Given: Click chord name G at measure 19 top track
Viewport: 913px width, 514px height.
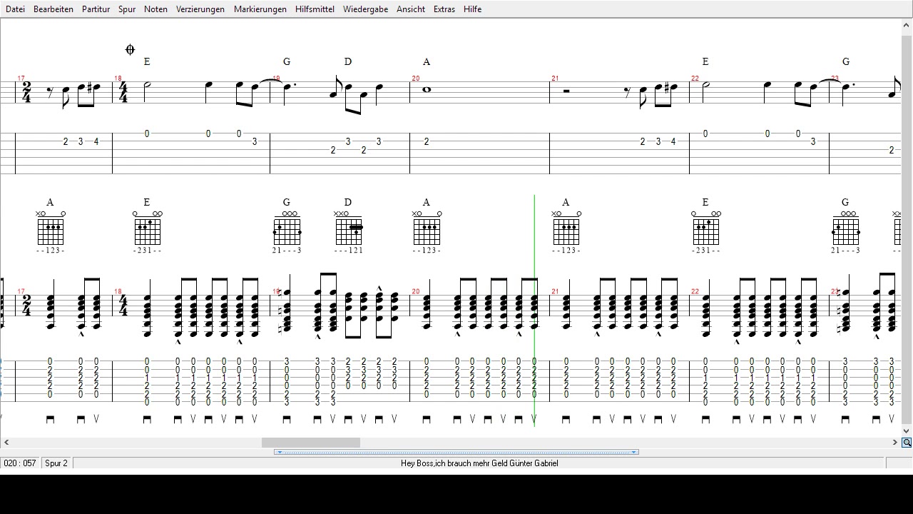Looking at the screenshot, I should [x=287, y=62].
